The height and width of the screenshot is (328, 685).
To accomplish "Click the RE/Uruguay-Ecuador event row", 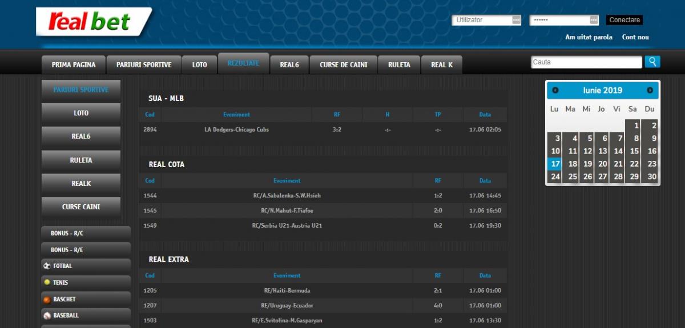I will (323, 305).
